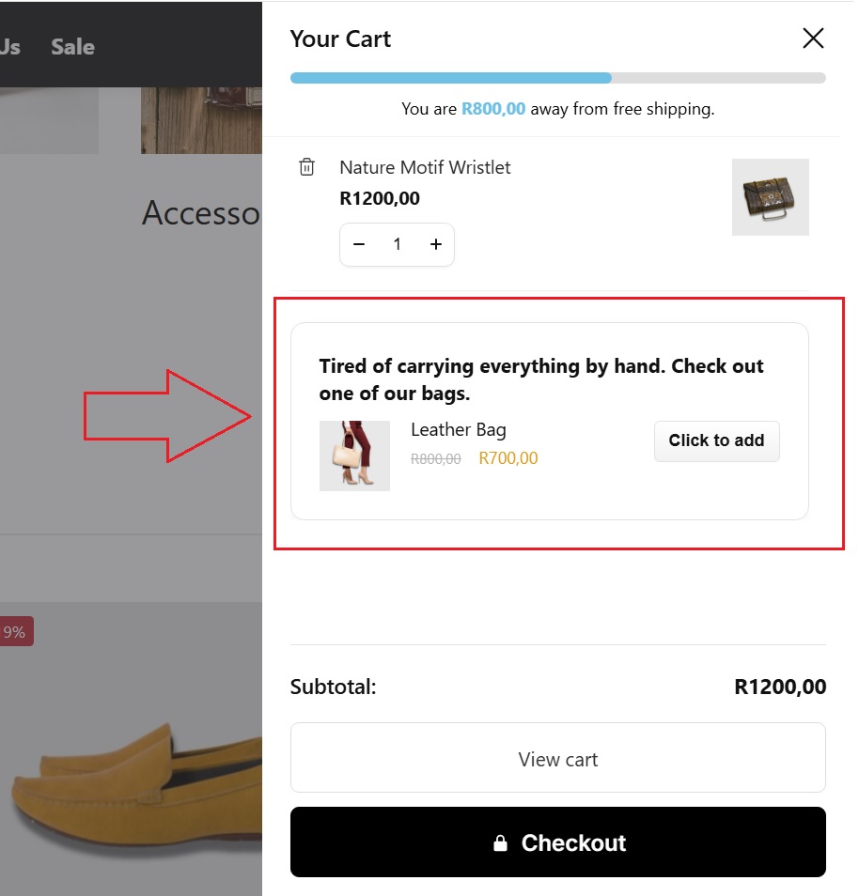Decrease wristlet quantity with minus button
Viewport: 859px width, 896px height.
[359, 244]
